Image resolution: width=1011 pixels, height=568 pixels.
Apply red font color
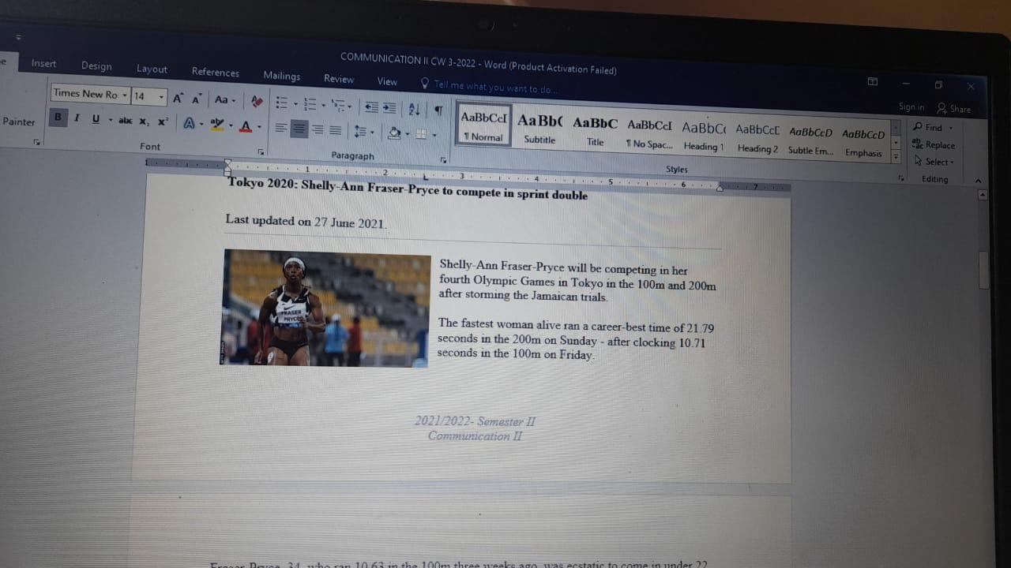(246, 126)
